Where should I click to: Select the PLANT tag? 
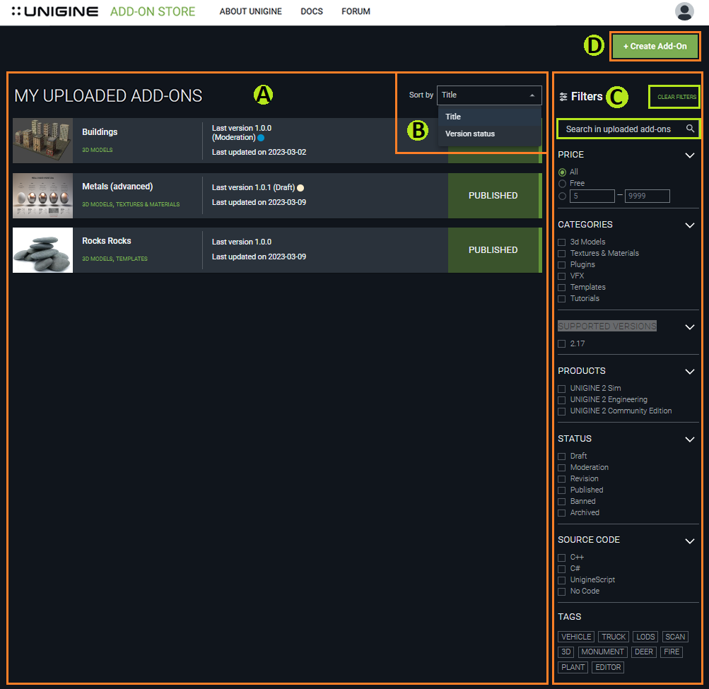[x=573, y=667]
